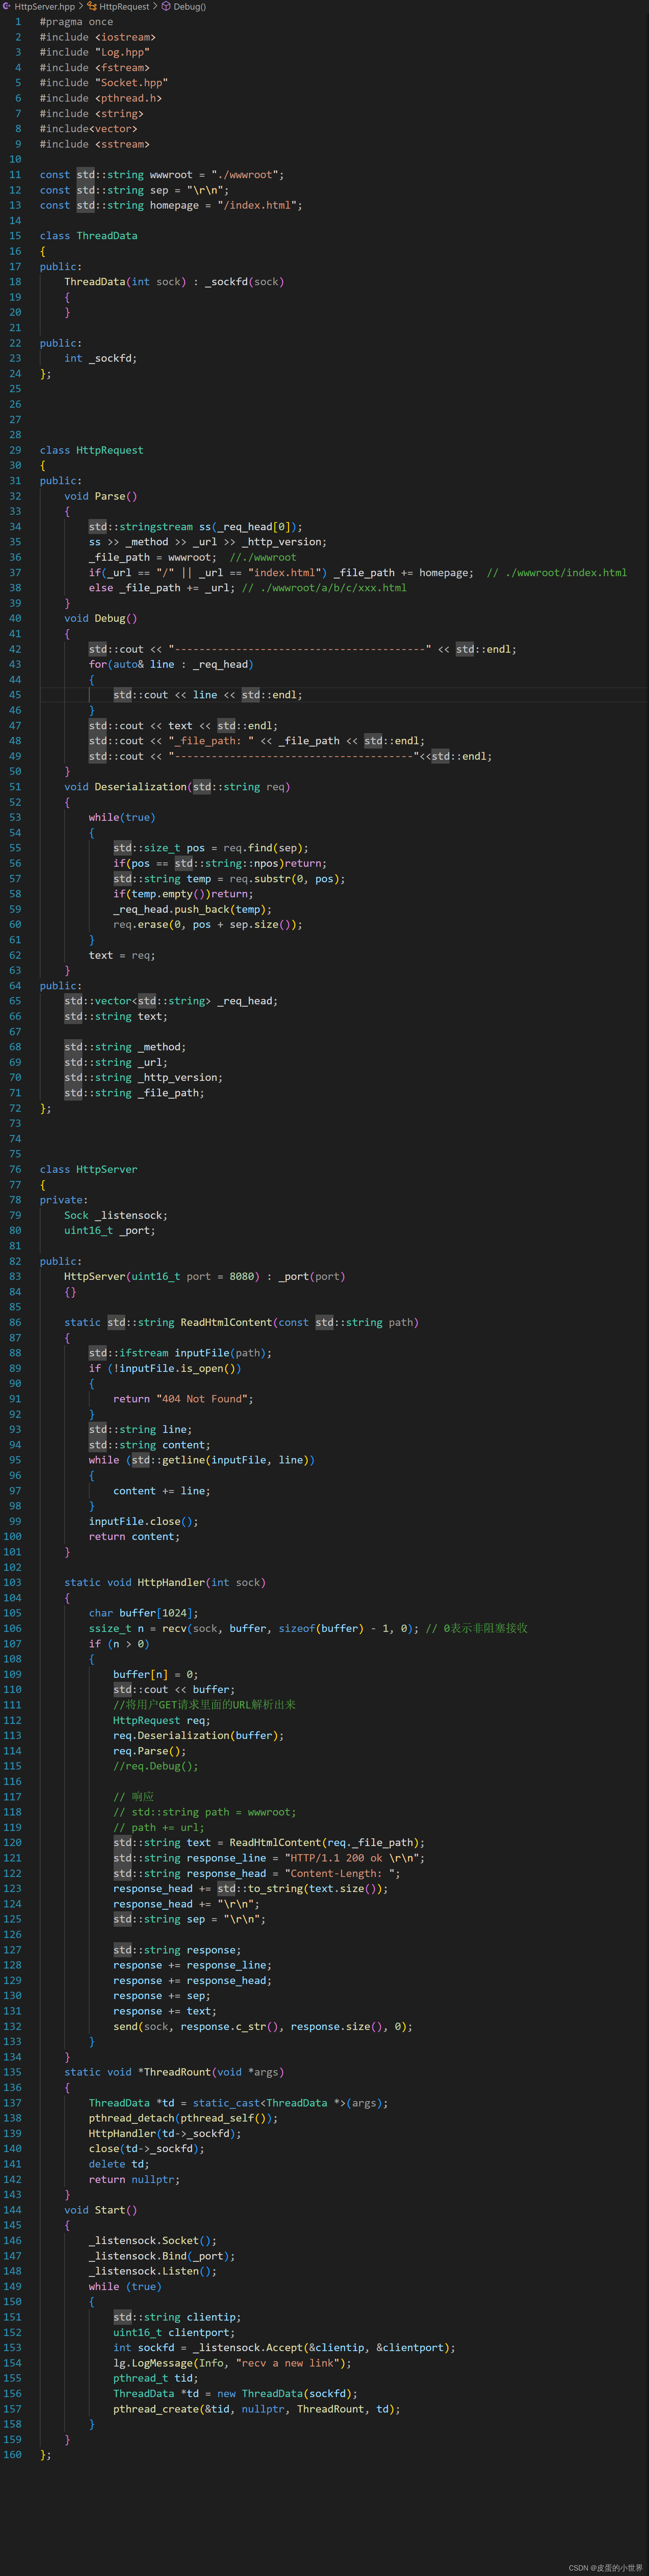Click 'req.Deserialization(buffer);' line

[x=199, y=1736]
